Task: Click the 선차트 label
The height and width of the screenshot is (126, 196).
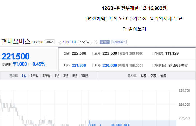Action: pos(14,76)
